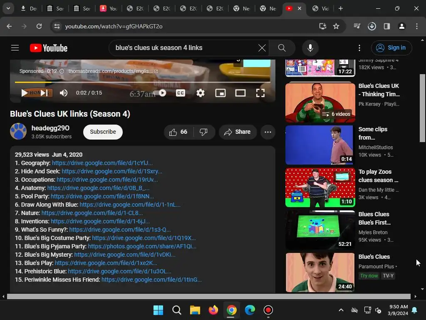This screenshot has height=320, width=426.
Task: Open Blue's Clues UK Thinking Time playlist thumbnail
Action: (320, 103)
